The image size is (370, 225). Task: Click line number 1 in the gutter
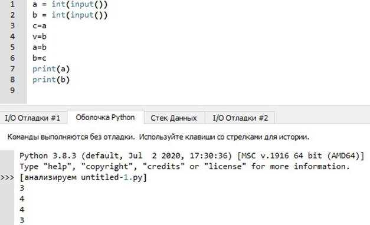12,4
